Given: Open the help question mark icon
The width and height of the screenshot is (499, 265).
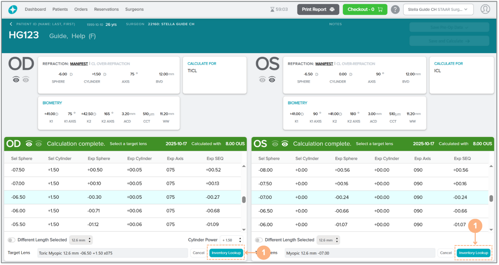Looking at the screenshot, I should (395, 10).
